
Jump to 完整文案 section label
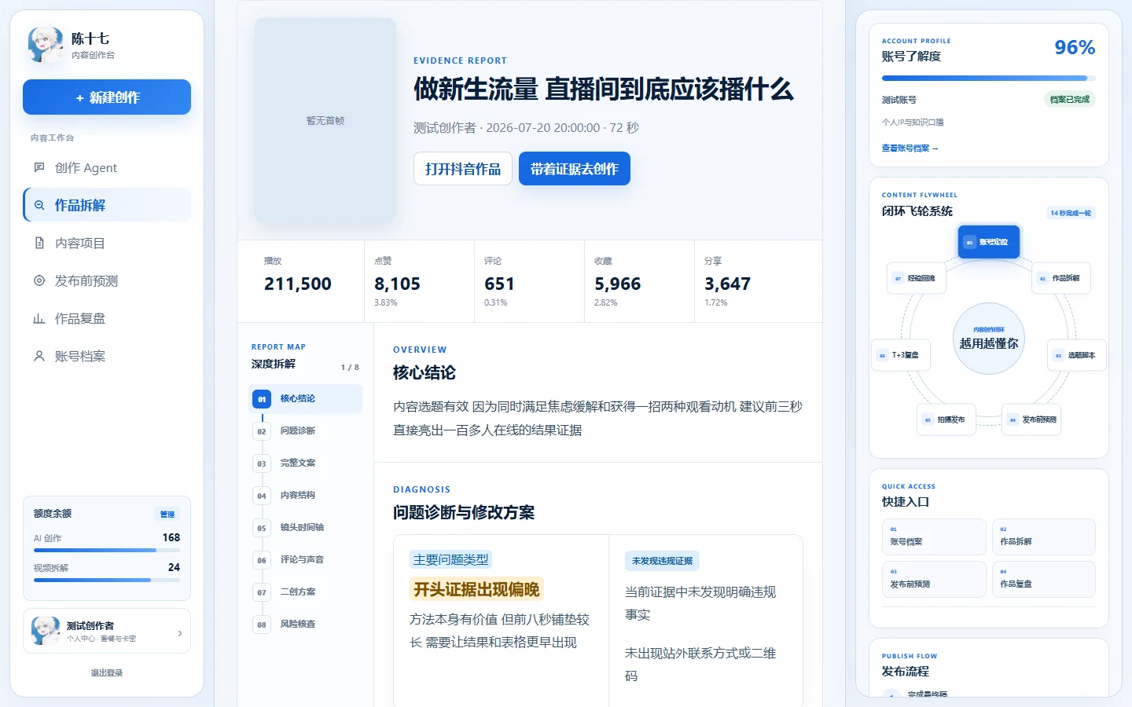pos(298,463)
